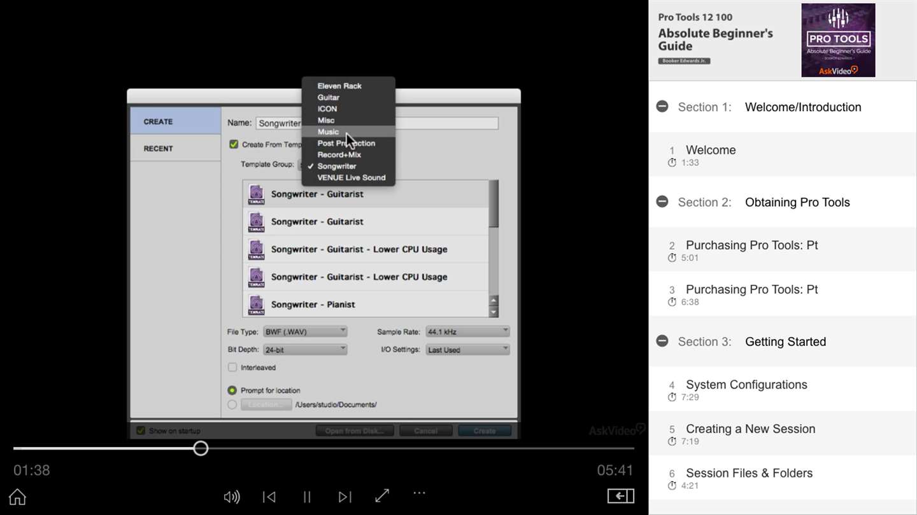The height and width of the screenshot is (515, 917).
Task: Click the Open from Disk button
Action: click(355, 430)
